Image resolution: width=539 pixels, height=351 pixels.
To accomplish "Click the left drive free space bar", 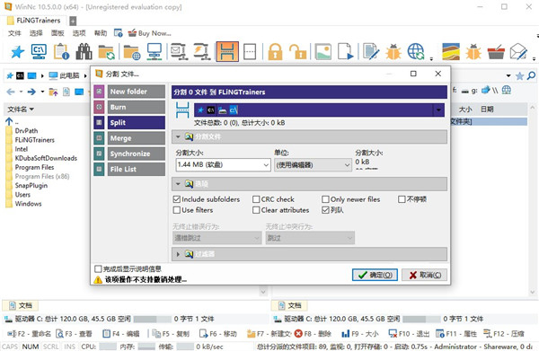I will click(153, 319).
